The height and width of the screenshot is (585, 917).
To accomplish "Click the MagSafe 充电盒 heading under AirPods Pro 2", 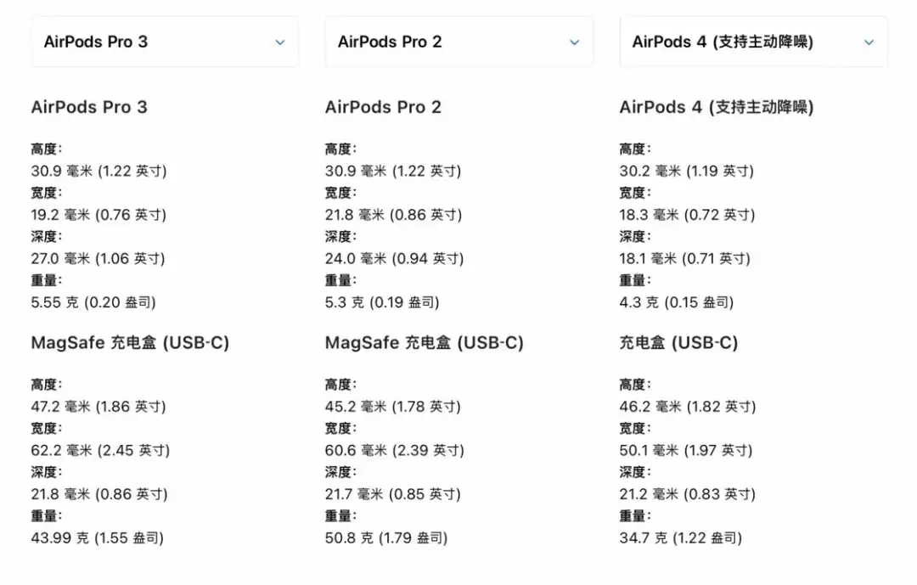I will [424, 343].
